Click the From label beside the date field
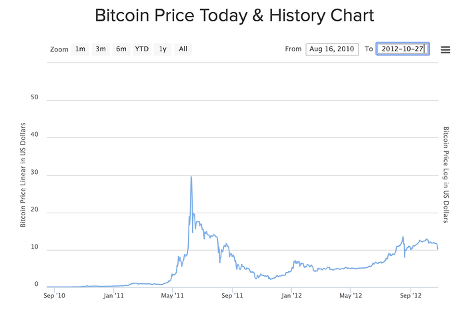Viewport: 460px width, 310px height. (x=293, y=49)
